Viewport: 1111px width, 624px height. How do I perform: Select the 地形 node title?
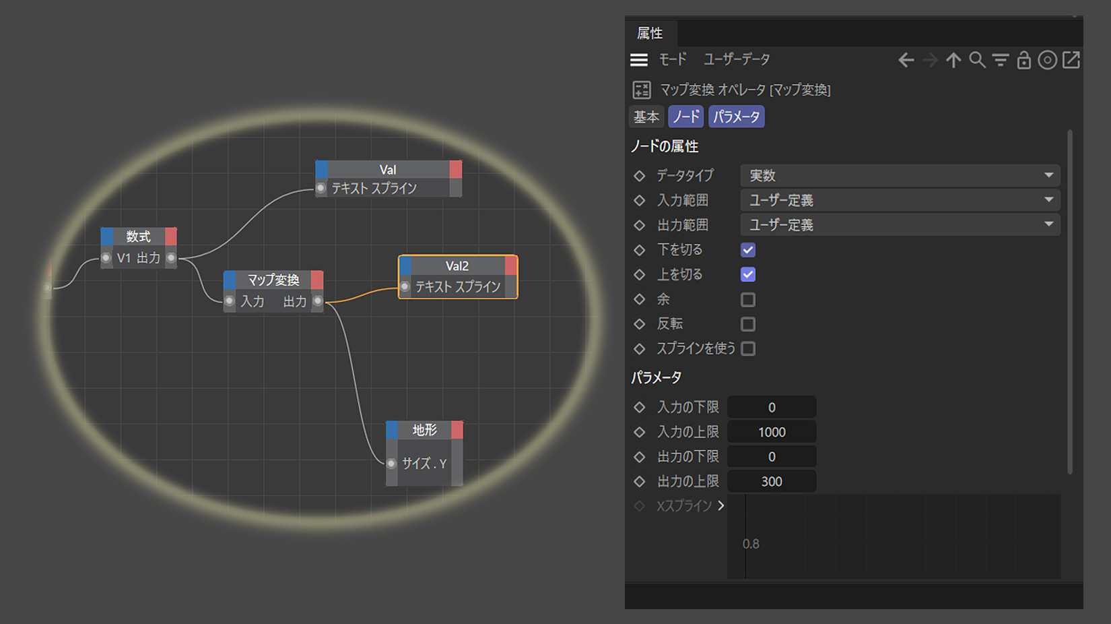pyautogui.click(x=425, y=430)
